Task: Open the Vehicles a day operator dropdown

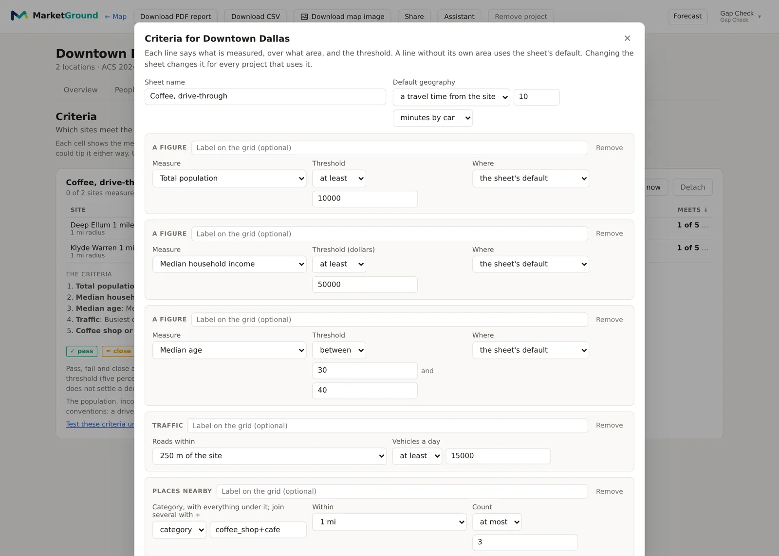Action: pyautogui.click(x=417, y=456)
